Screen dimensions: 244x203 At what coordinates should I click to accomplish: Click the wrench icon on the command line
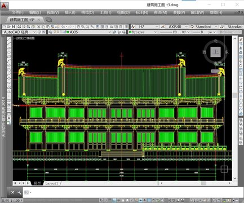[x=19, y=192]
